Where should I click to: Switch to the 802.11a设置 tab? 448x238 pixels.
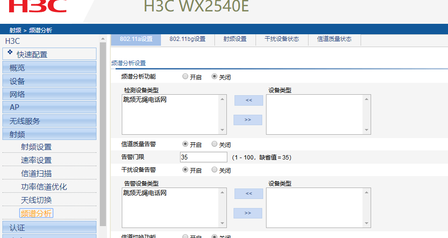[x=136, y=40]
